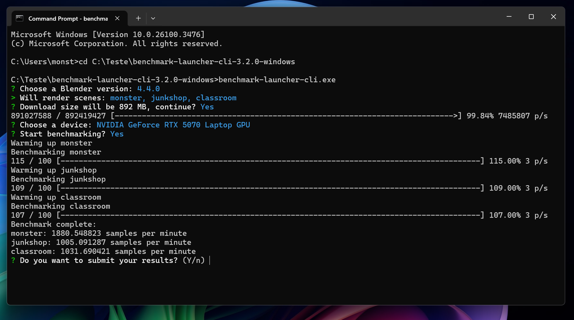Click the 'Benchmark complete:' line
574x320 pixels.
54,224
